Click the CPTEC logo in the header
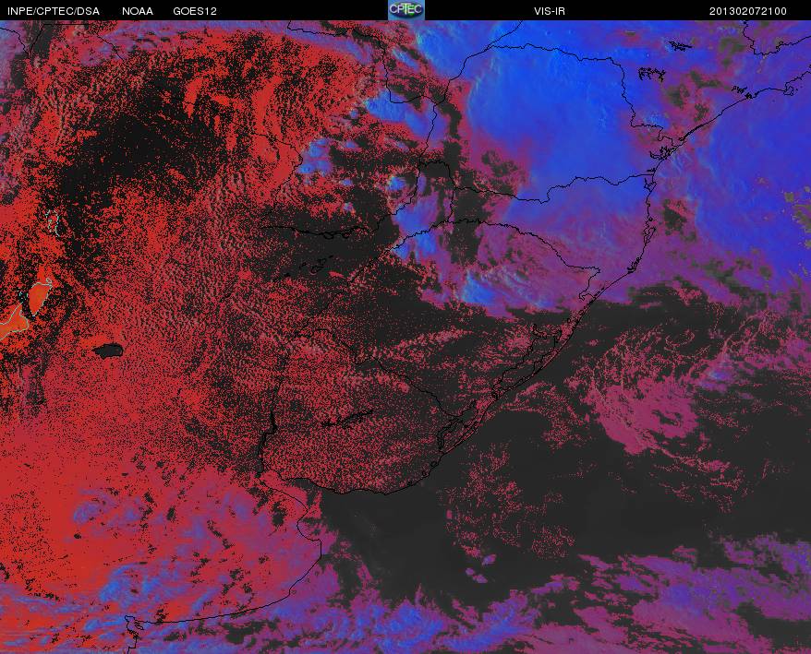 coord(406,10)
